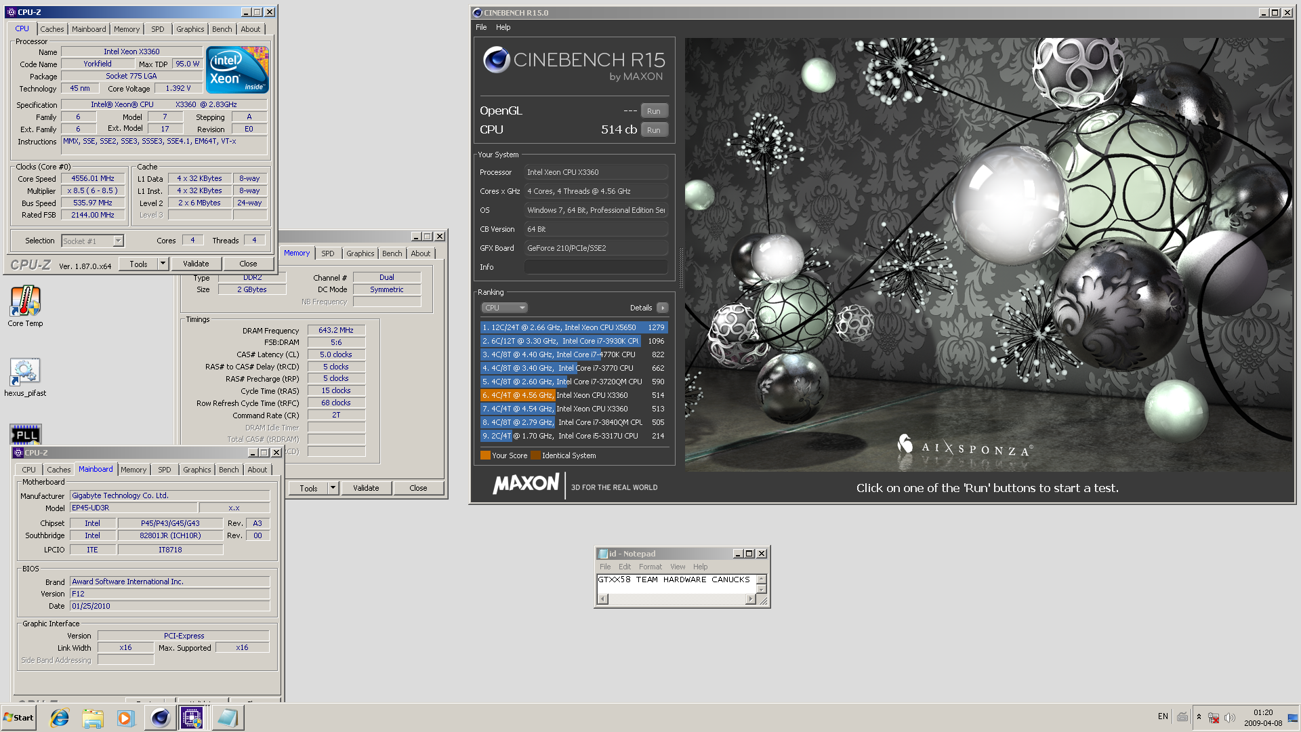
Task: Expand Tools dropdown arrow in Memory CPU-Z window
Action: [x=333, y=488]
